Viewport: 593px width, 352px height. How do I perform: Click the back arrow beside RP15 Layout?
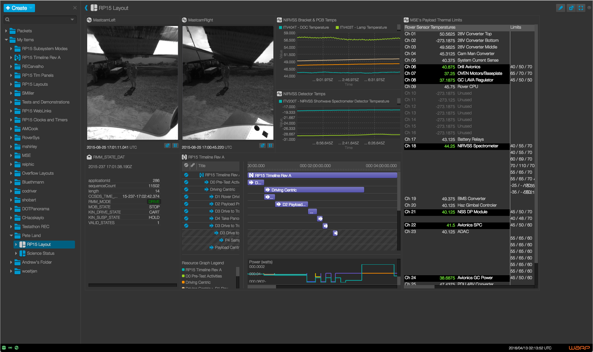(86, 8)
